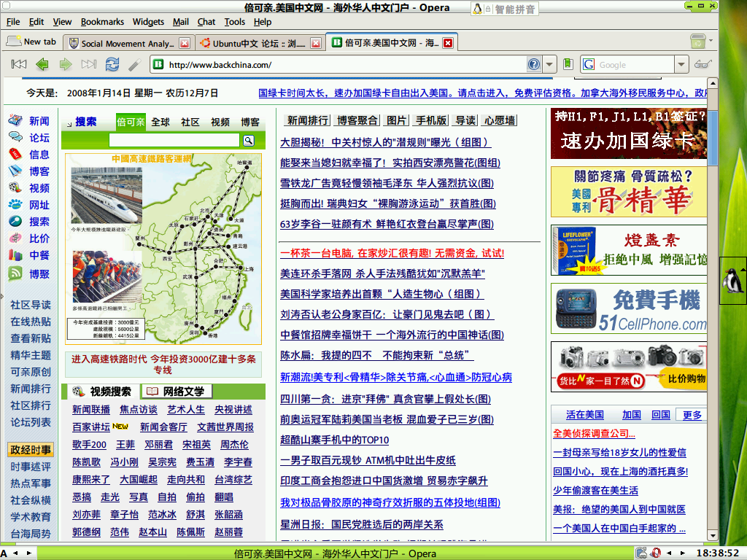Viewport: 747px width, 560px height.
Task: Click the question mark icon in address bar
Action: tap(534, 64)
